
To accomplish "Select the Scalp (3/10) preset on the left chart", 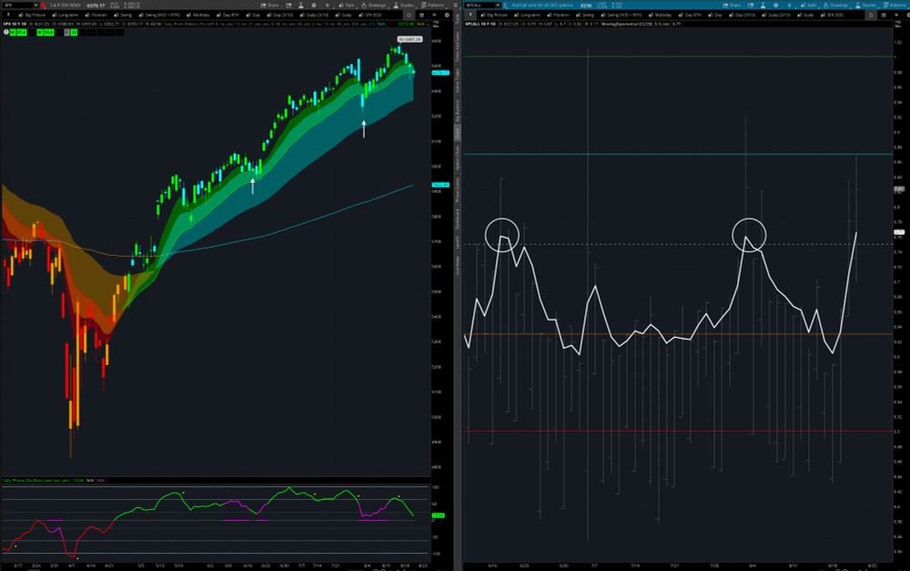I will point(314,15).
